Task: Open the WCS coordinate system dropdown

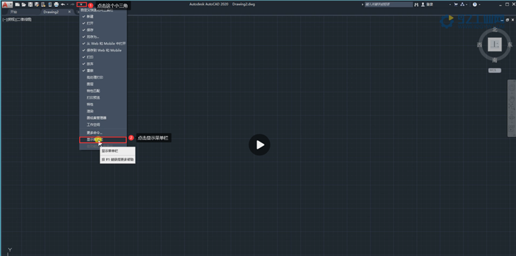Action: tap(495, 70)
